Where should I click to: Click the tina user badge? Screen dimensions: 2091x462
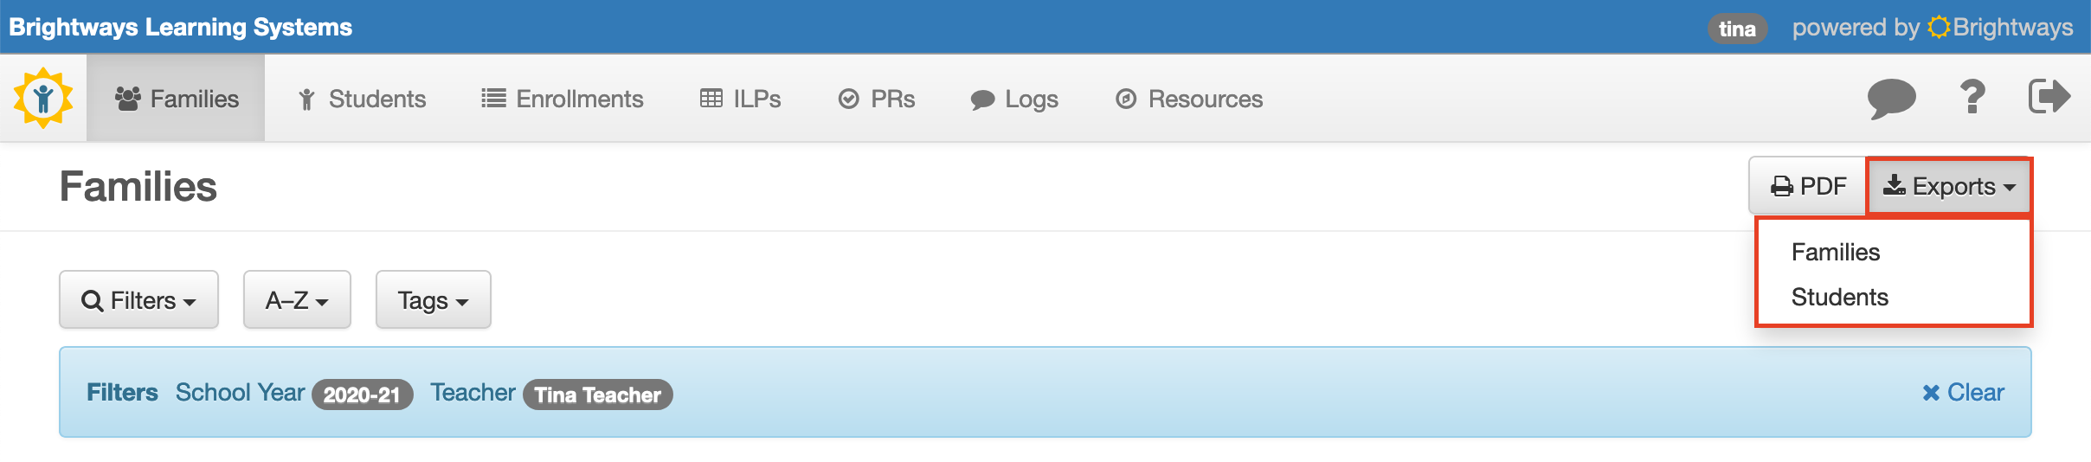click(x=1737, y=29)
